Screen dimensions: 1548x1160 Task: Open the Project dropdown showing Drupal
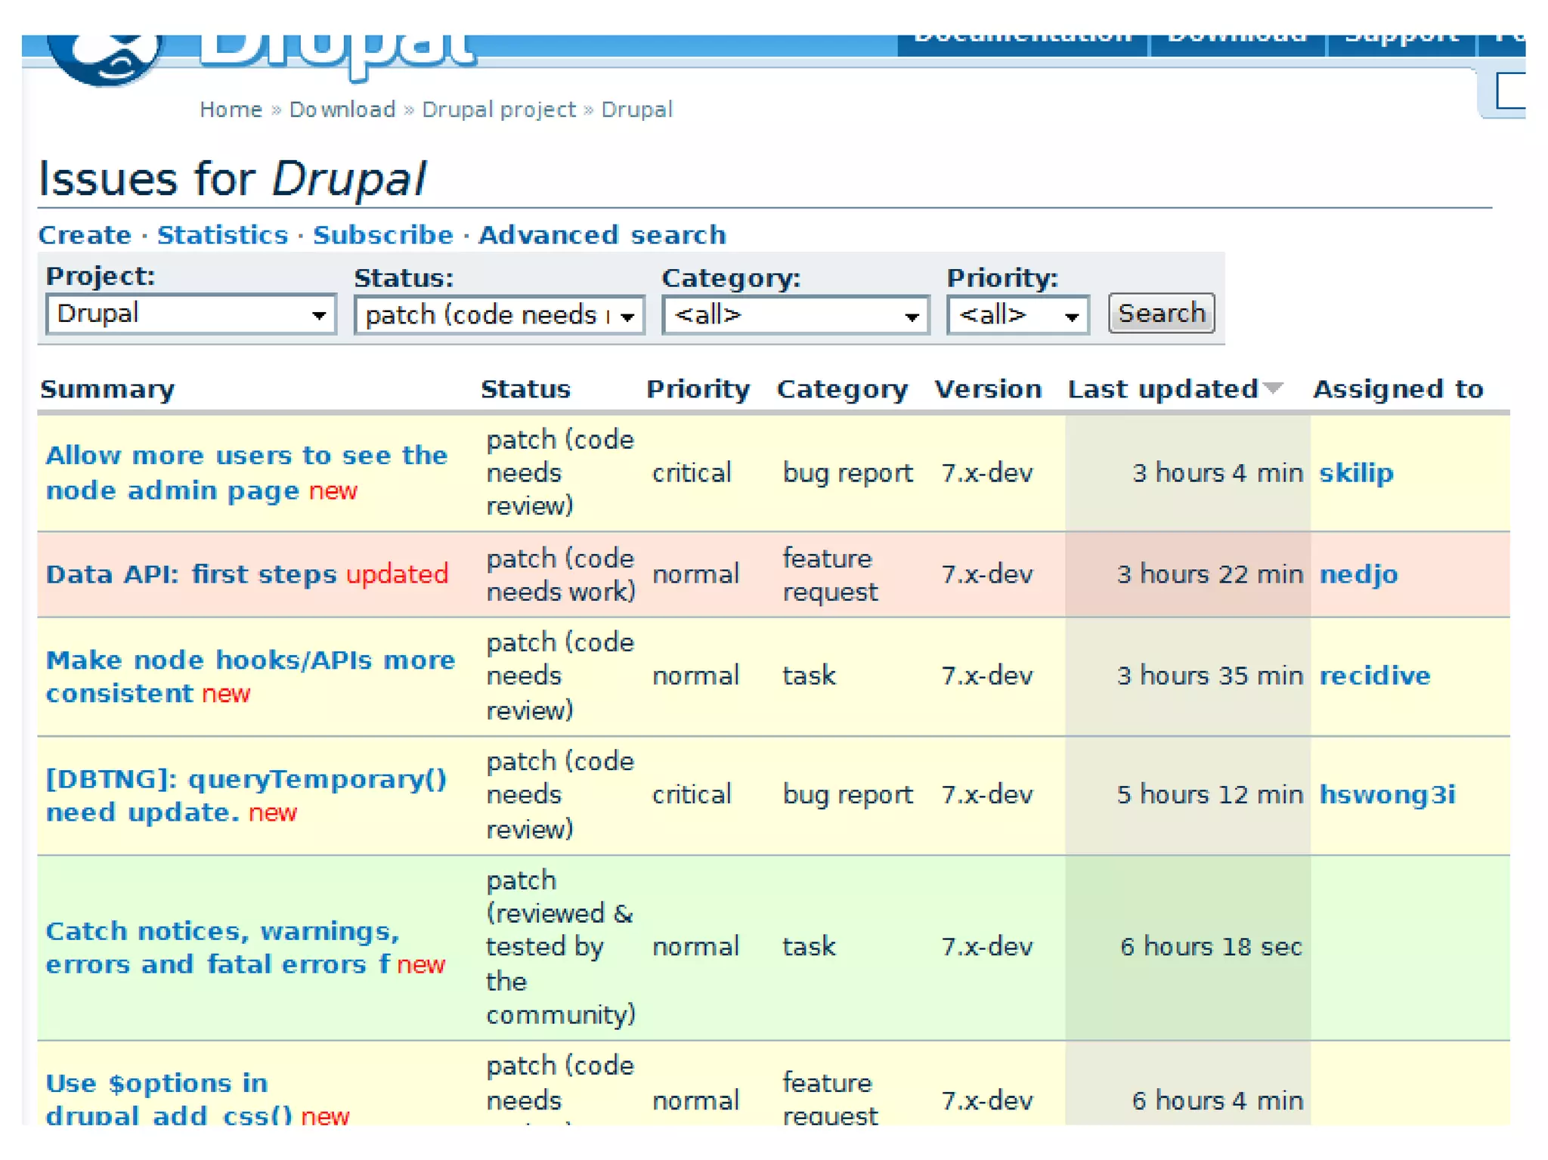click(190, 314)
